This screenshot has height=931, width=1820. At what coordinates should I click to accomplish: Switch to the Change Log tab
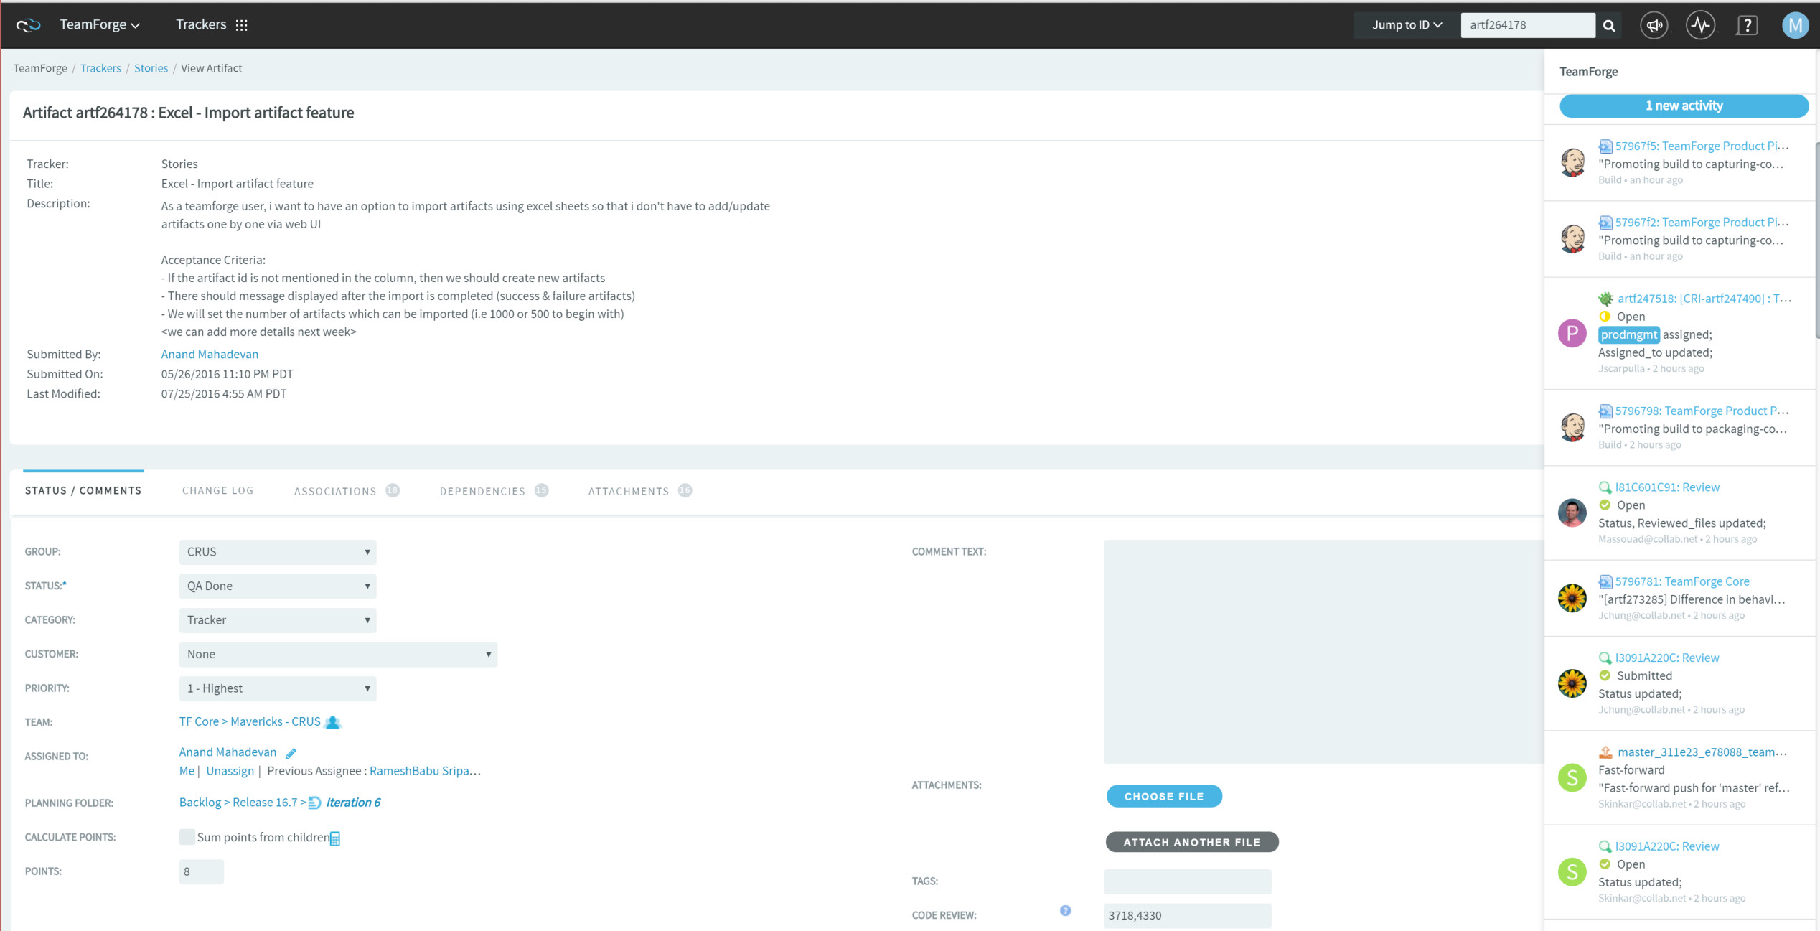click(217, 490)
